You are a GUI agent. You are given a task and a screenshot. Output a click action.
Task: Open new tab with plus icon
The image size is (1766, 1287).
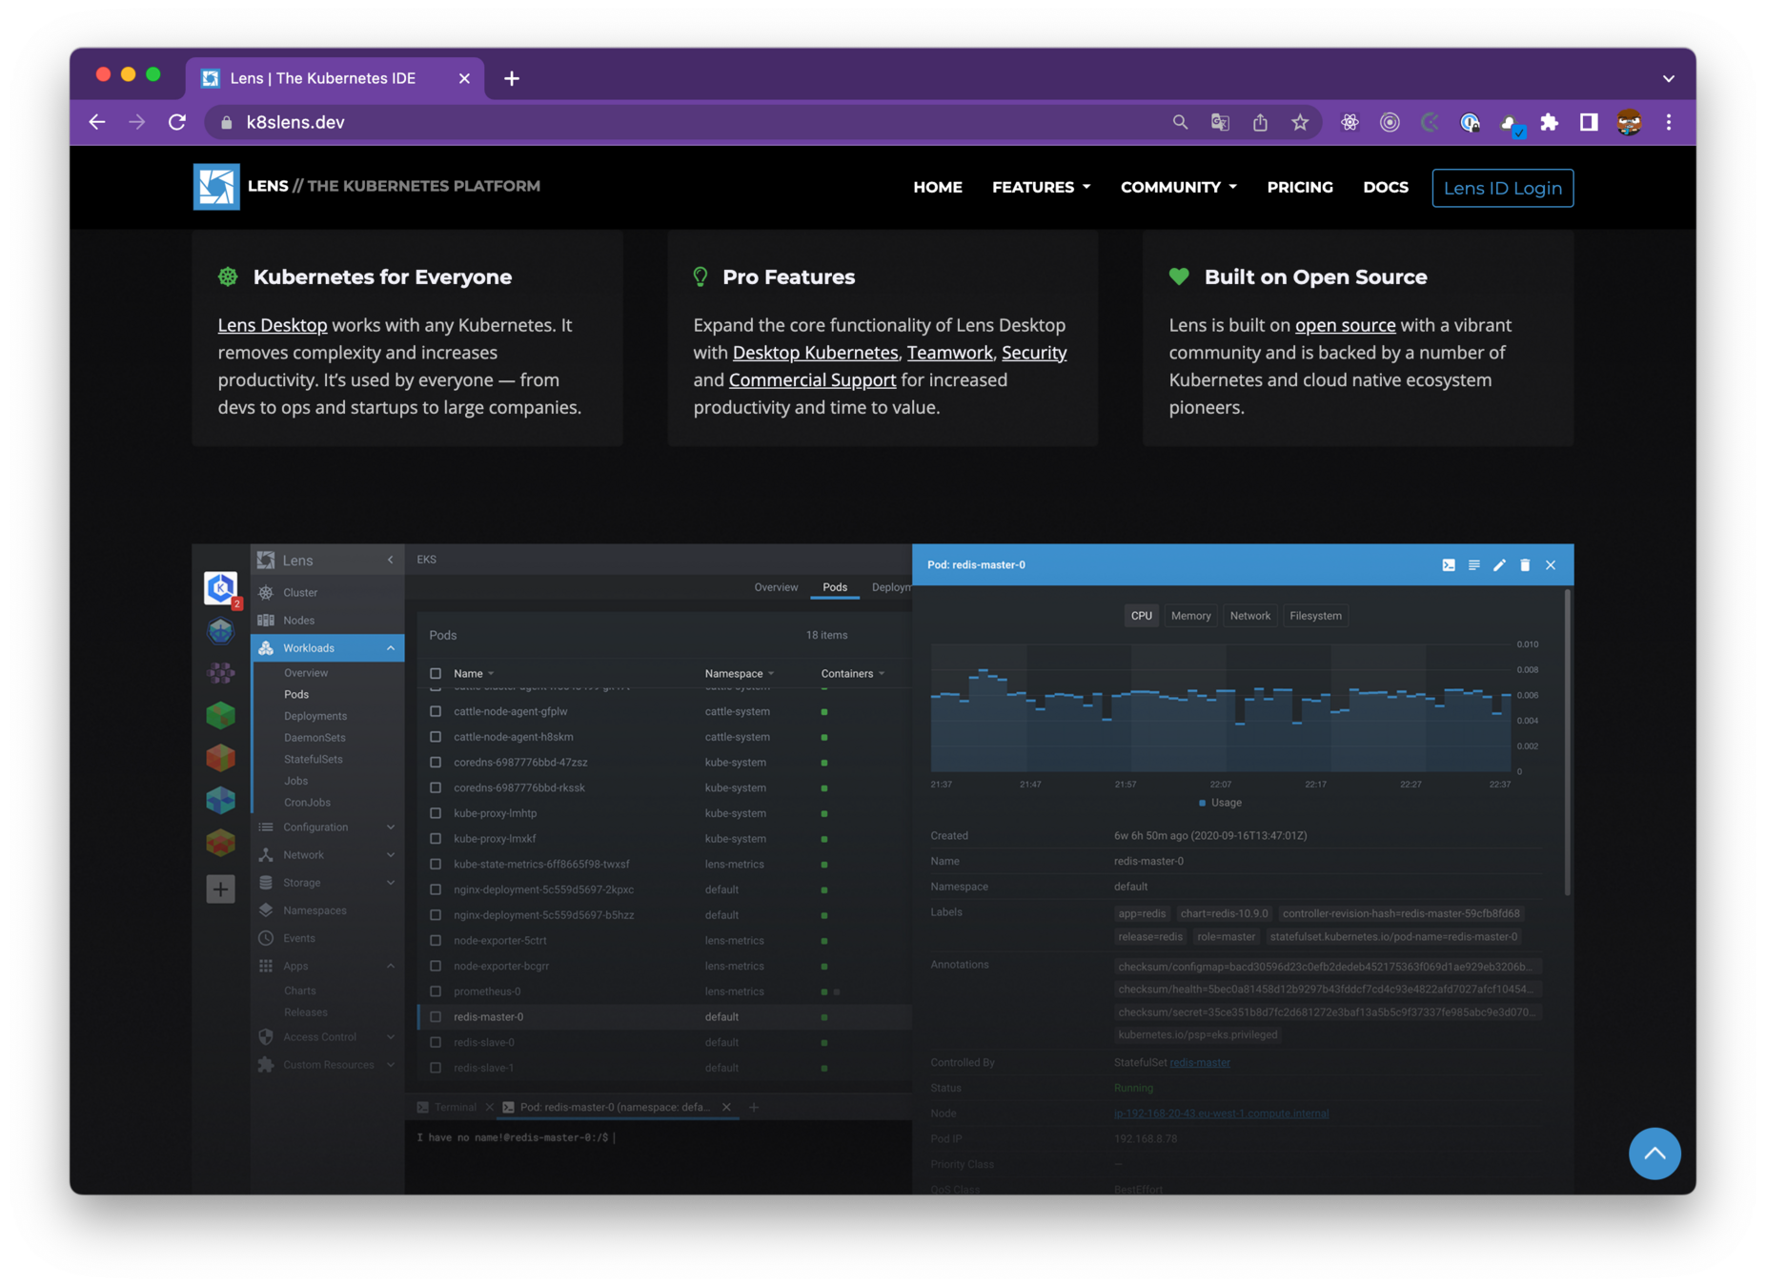512,78
